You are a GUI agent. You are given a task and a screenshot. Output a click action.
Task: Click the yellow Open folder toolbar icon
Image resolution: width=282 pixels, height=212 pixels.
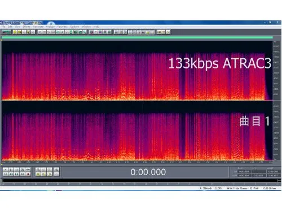coord(19,32)
